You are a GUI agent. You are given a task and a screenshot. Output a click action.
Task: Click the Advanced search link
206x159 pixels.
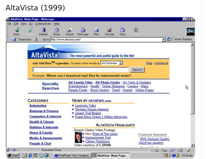pyautogui.click(x=161, y=63)
